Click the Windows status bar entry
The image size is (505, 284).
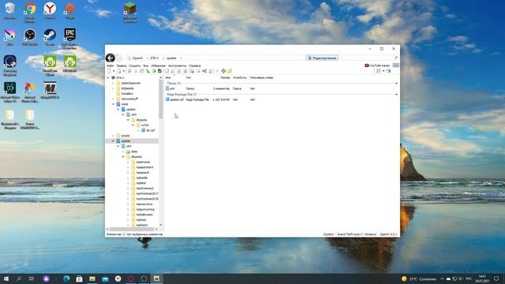click(370, 234)
